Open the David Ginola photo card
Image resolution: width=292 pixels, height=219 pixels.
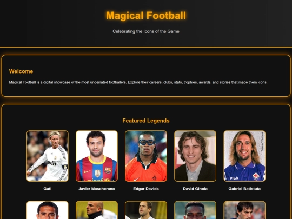(x=195, y=156)
